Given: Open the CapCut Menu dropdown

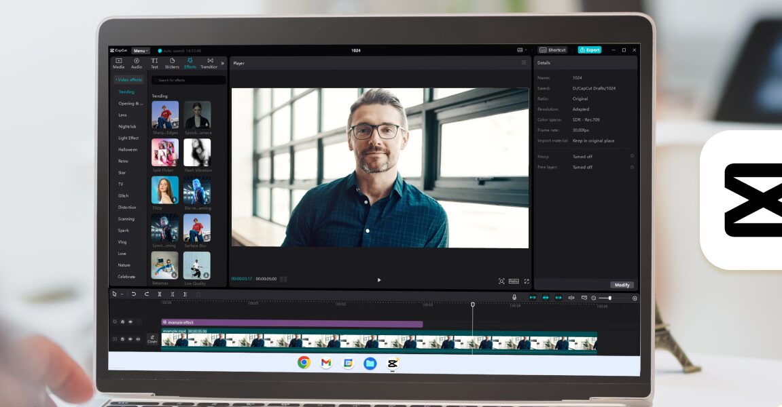Looking at the screenshot, I should point(141,50).
